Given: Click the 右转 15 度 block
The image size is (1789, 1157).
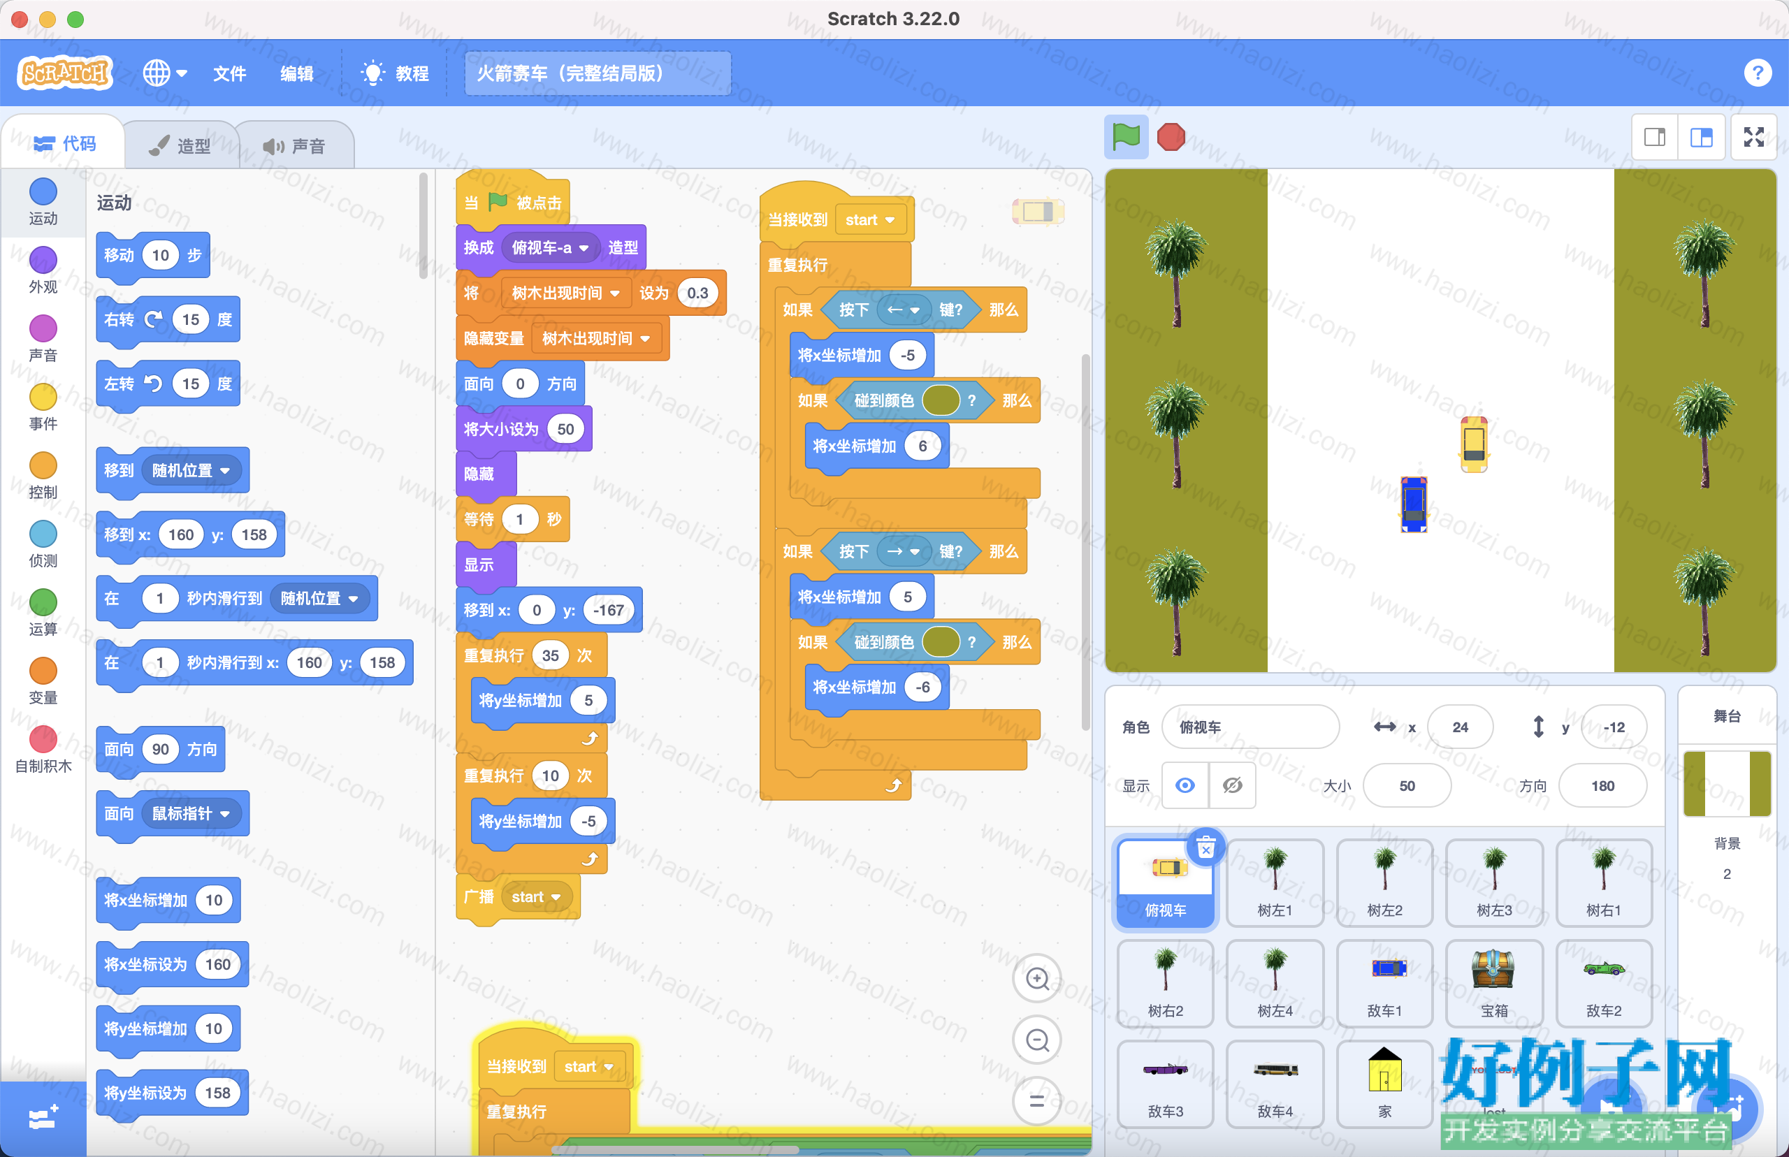Looking at the screenshot, I should [x=168, y=320].
